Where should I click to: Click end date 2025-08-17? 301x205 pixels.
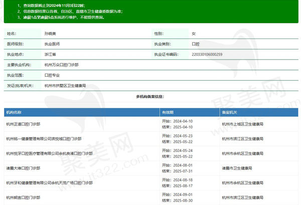click(x=183, y=186)
